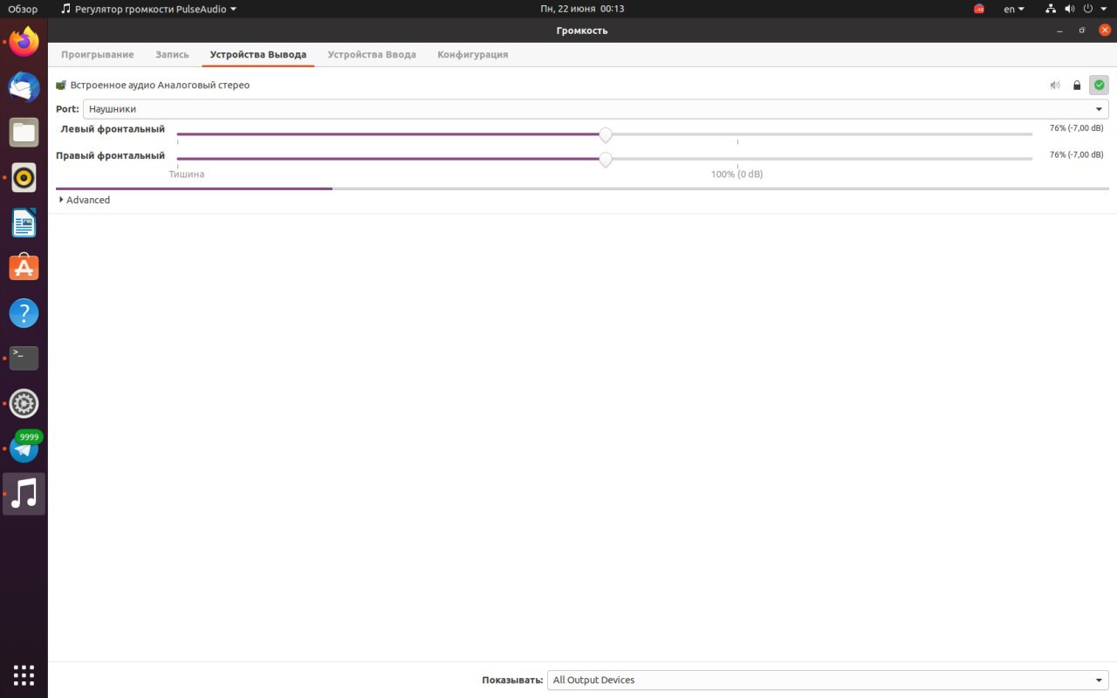Image resolution: width=1117 pixels, height=698 pixels.
Task: Mute the built-in audio output device
Action: [1055, 86]
